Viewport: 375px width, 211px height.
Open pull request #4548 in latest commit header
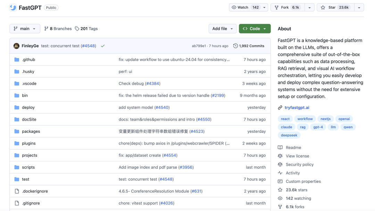coord(89,46)
